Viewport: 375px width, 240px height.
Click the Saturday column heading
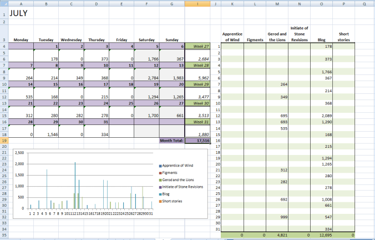point(146,40)
